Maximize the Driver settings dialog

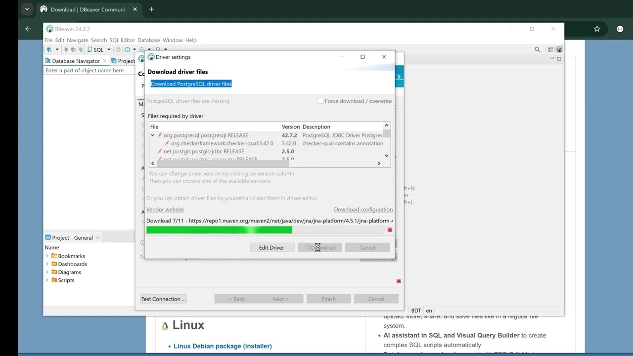pyautogui.click(x=362, y=57)
